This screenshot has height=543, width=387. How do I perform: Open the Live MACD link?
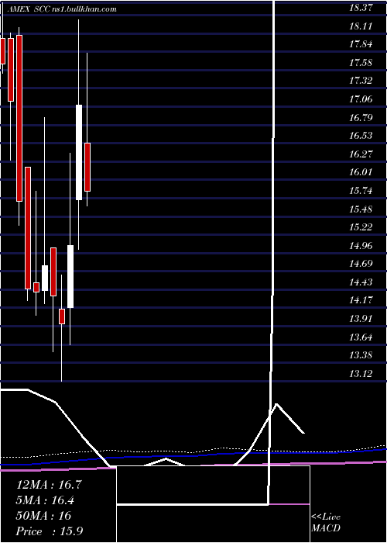click(x=326, y=523)
